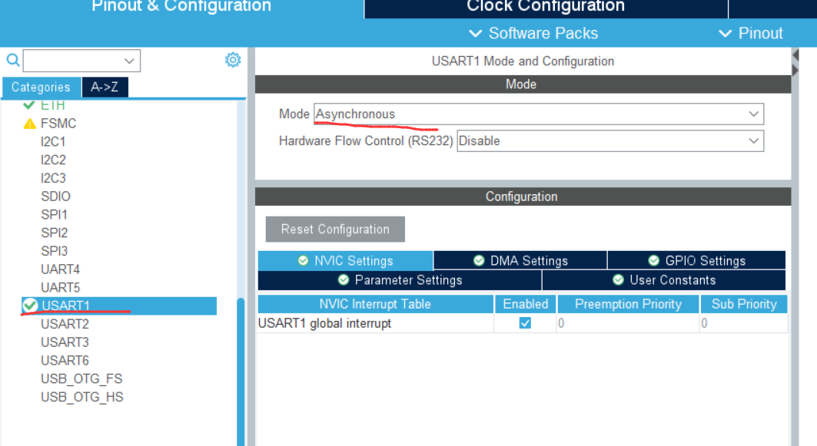Viewport: 817px width, 446px height.
Task: Select USART6 in the peripheral list
Action: click(x=65, y=360)
